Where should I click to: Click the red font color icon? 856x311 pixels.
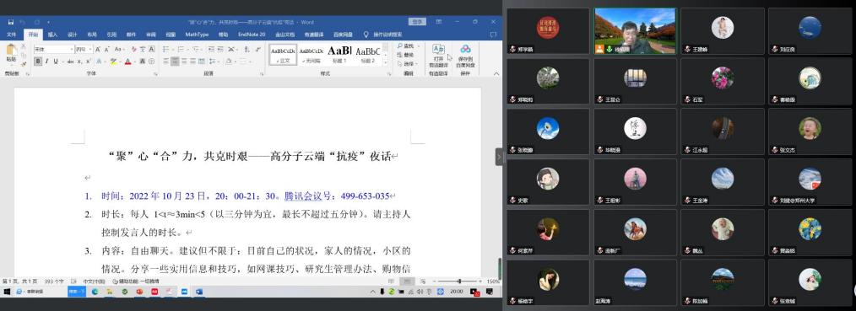pyautogui.click(x=127, y=62)
